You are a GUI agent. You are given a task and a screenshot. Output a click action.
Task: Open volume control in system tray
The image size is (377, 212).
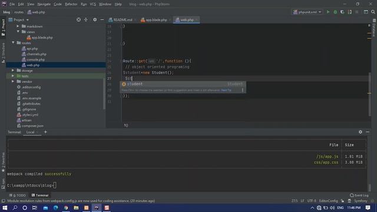click(332, 208)
